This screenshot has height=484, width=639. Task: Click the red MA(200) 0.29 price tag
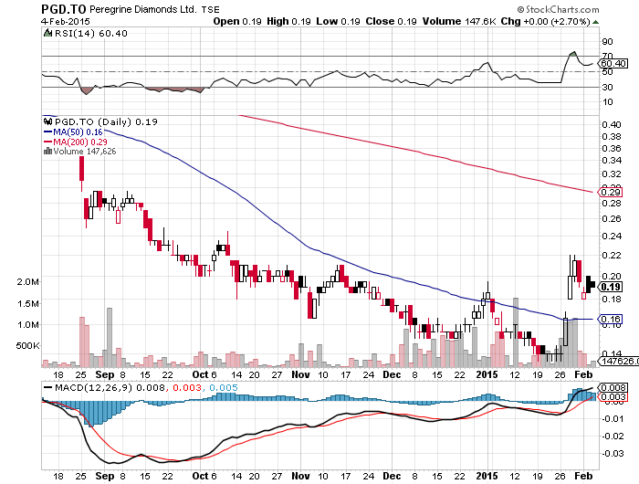[x=610, y=192]
